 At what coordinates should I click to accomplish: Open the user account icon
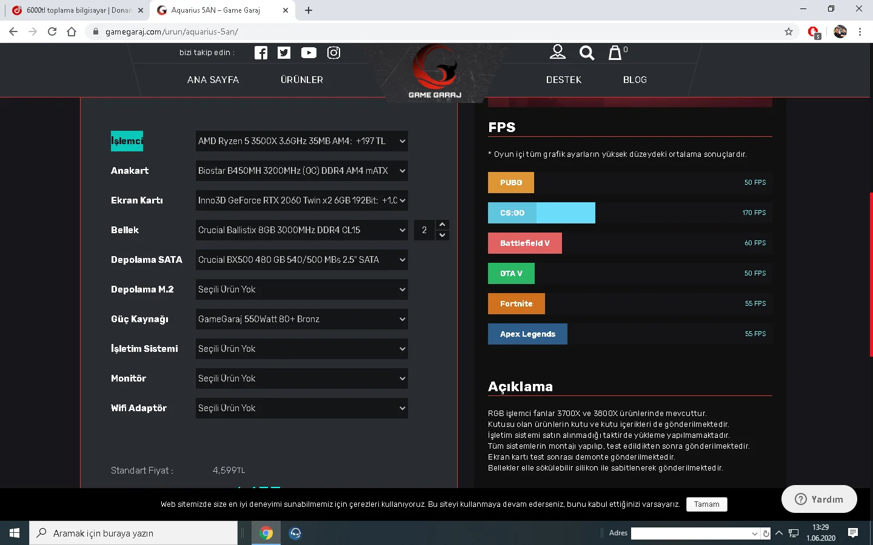(558, 53)
